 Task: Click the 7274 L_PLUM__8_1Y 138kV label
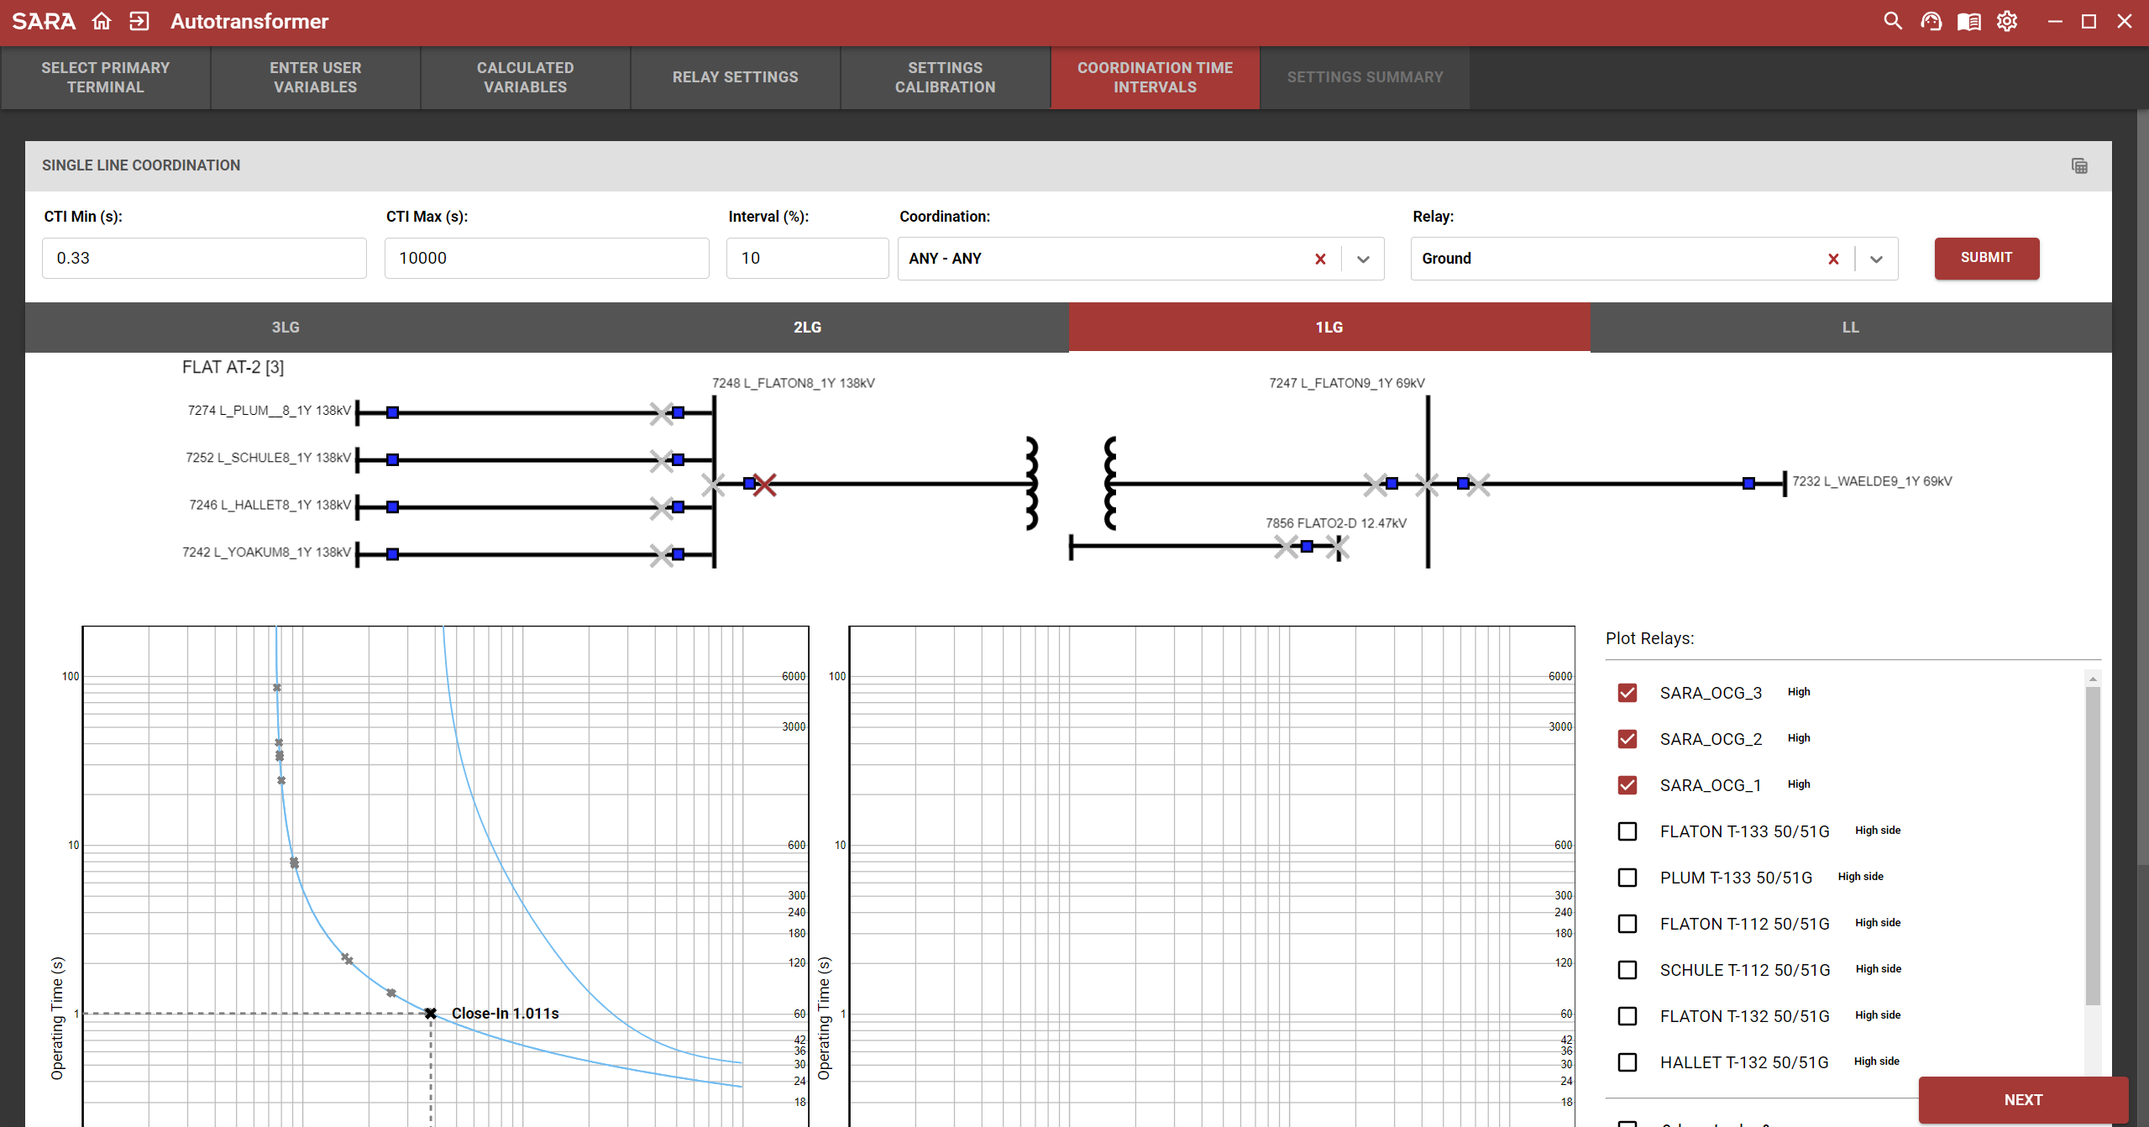click(270, 411)
